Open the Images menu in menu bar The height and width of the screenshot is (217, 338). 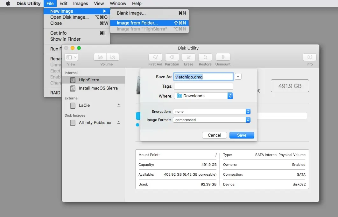[81, 3]
